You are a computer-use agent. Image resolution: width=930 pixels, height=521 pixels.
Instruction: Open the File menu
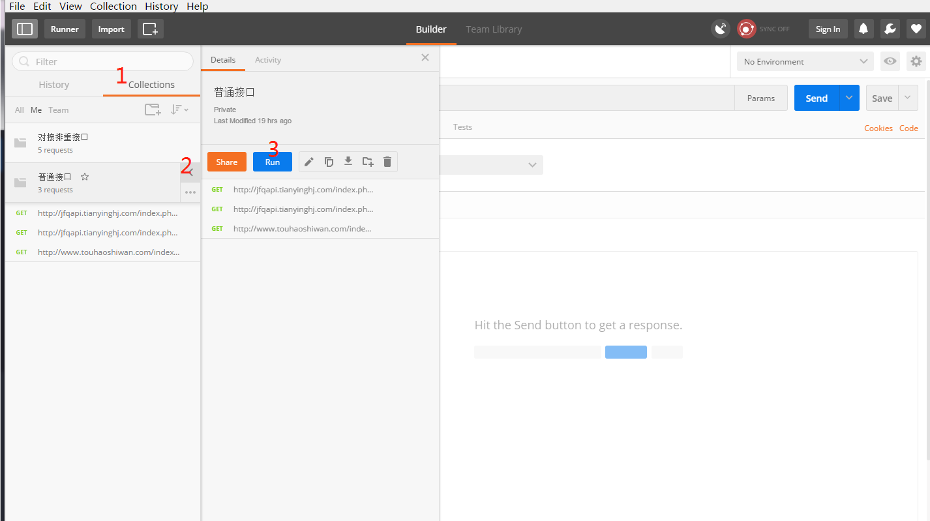(x=17, y=6)
